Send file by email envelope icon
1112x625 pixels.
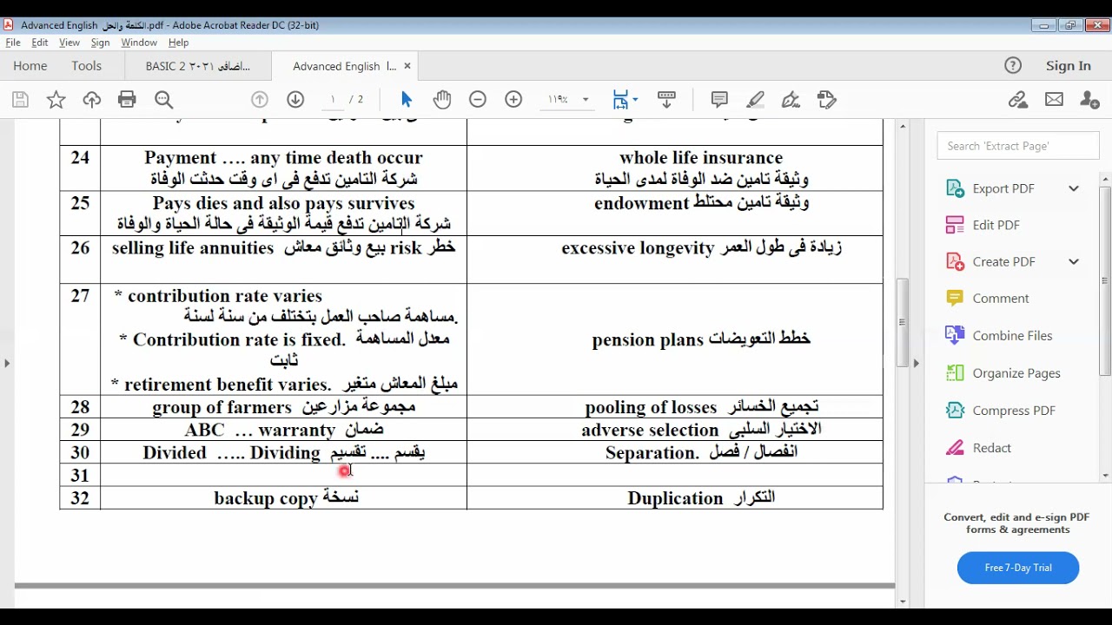pyautogui.click(x=1054, y=100)
